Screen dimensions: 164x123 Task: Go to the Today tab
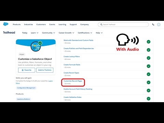[x=25, y=33]
